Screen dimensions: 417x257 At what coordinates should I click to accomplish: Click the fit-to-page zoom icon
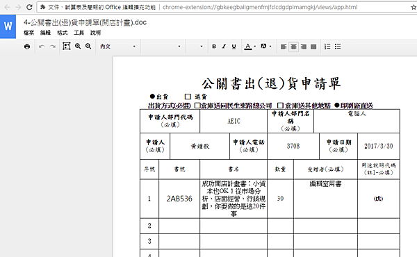tap(67, 47)
